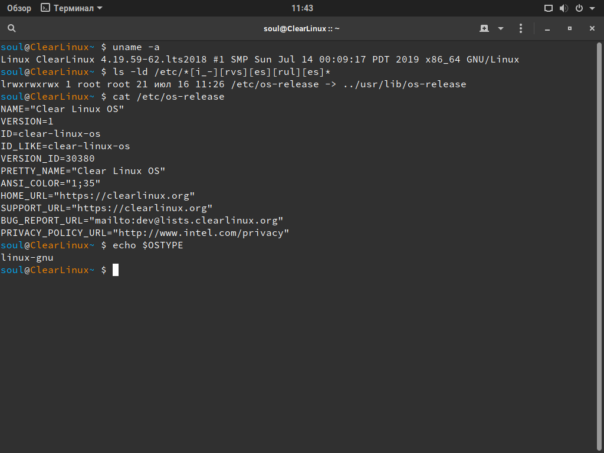Viewport: 604px width, 453px height.
Task: Close the terminal window
Action: pyautogui.click(x=592, y=28)
